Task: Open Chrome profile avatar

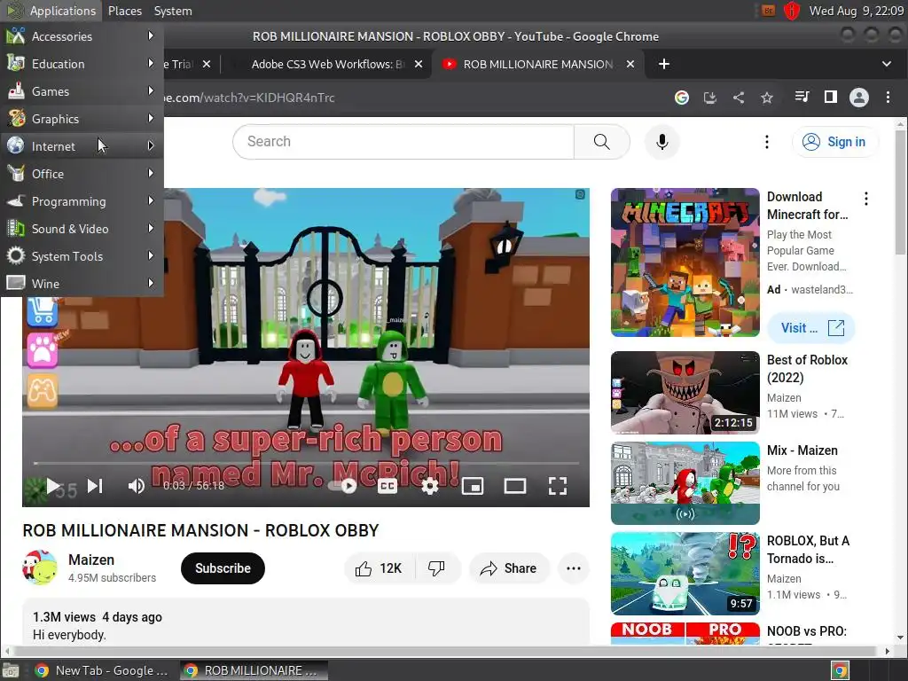Action: pyautogui.click(x=858, y=98)
